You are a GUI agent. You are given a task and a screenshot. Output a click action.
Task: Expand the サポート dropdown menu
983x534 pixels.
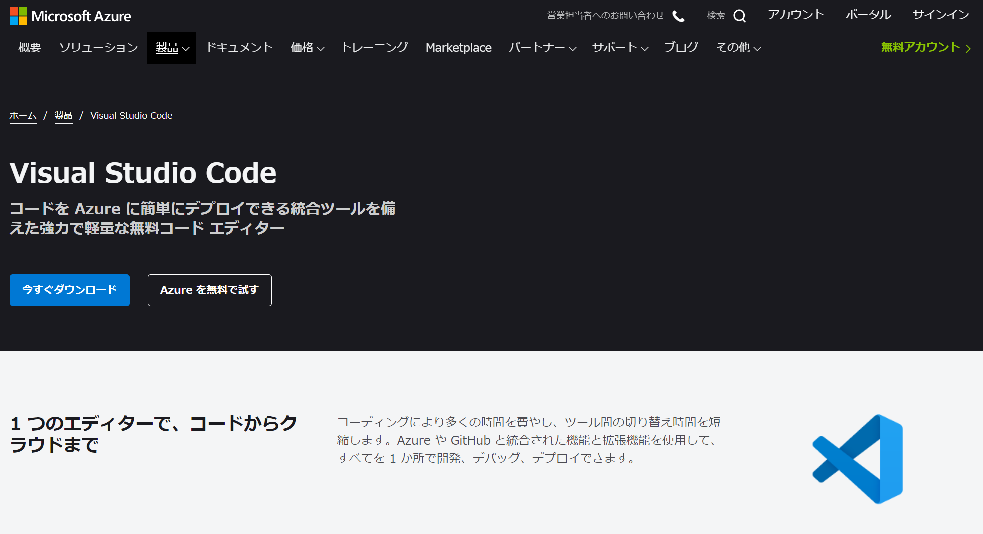tap(620, 48)
